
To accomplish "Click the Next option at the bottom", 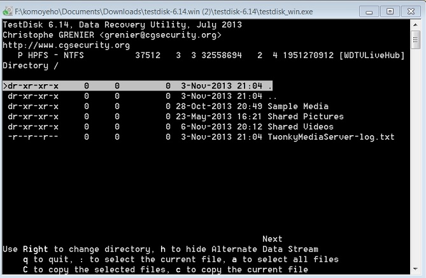I will click(273, 239).
